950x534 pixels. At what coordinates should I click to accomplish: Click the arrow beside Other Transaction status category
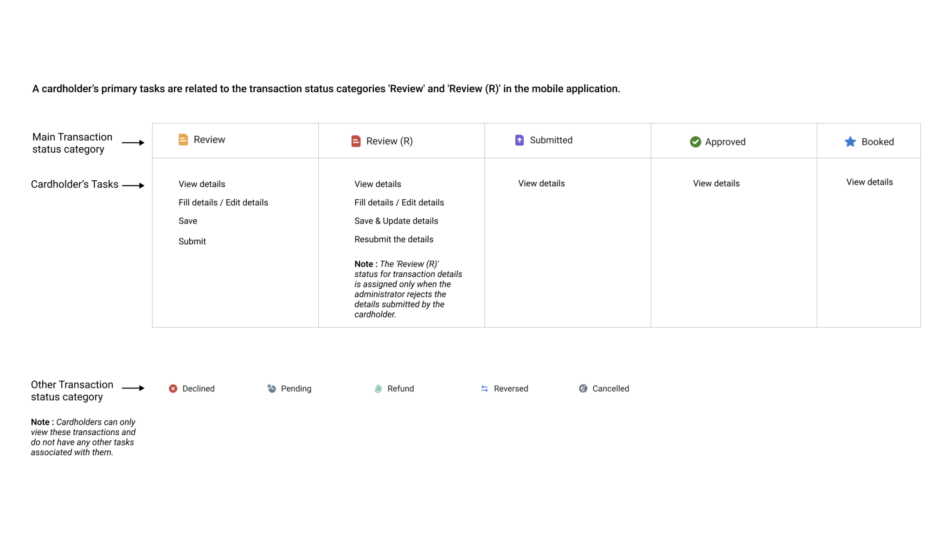point(133,388)
